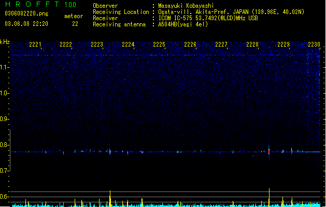Click the Observer field label
Screen dimensions: 326x207
click(105, 6)
